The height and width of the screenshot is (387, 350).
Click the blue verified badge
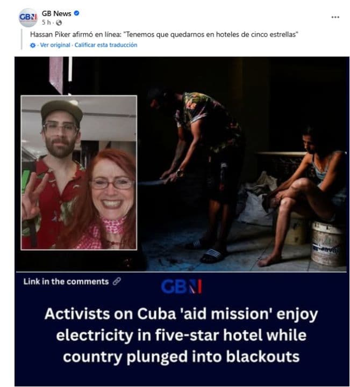point(77,13)
